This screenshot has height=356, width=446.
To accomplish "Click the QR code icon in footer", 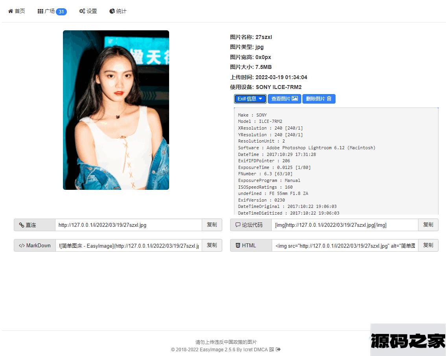I will pos(271,349).
